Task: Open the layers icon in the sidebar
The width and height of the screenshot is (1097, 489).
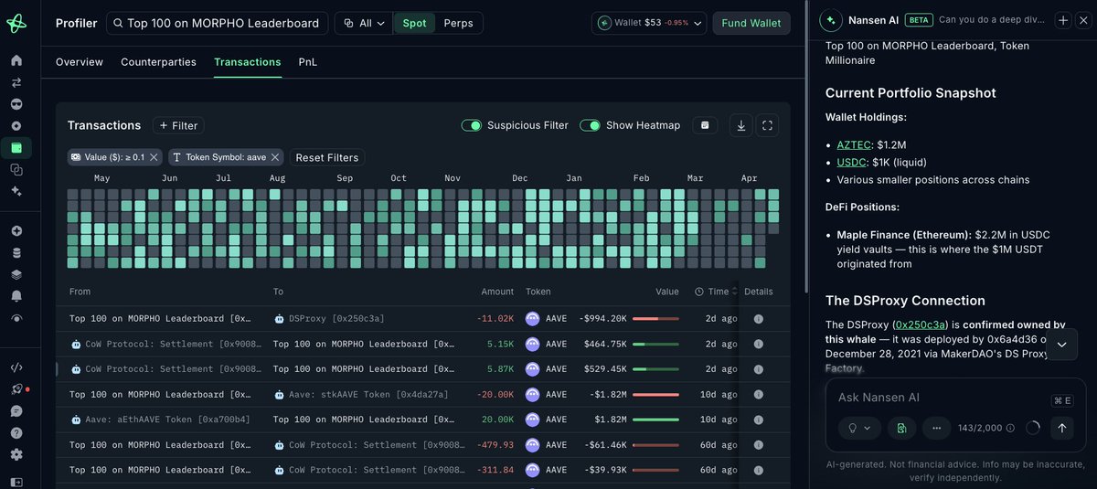Action: 16,274
